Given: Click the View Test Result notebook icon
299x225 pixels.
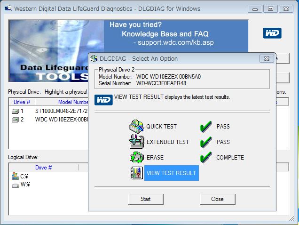Looking at the screenshot, I should (x=137, y=173).
